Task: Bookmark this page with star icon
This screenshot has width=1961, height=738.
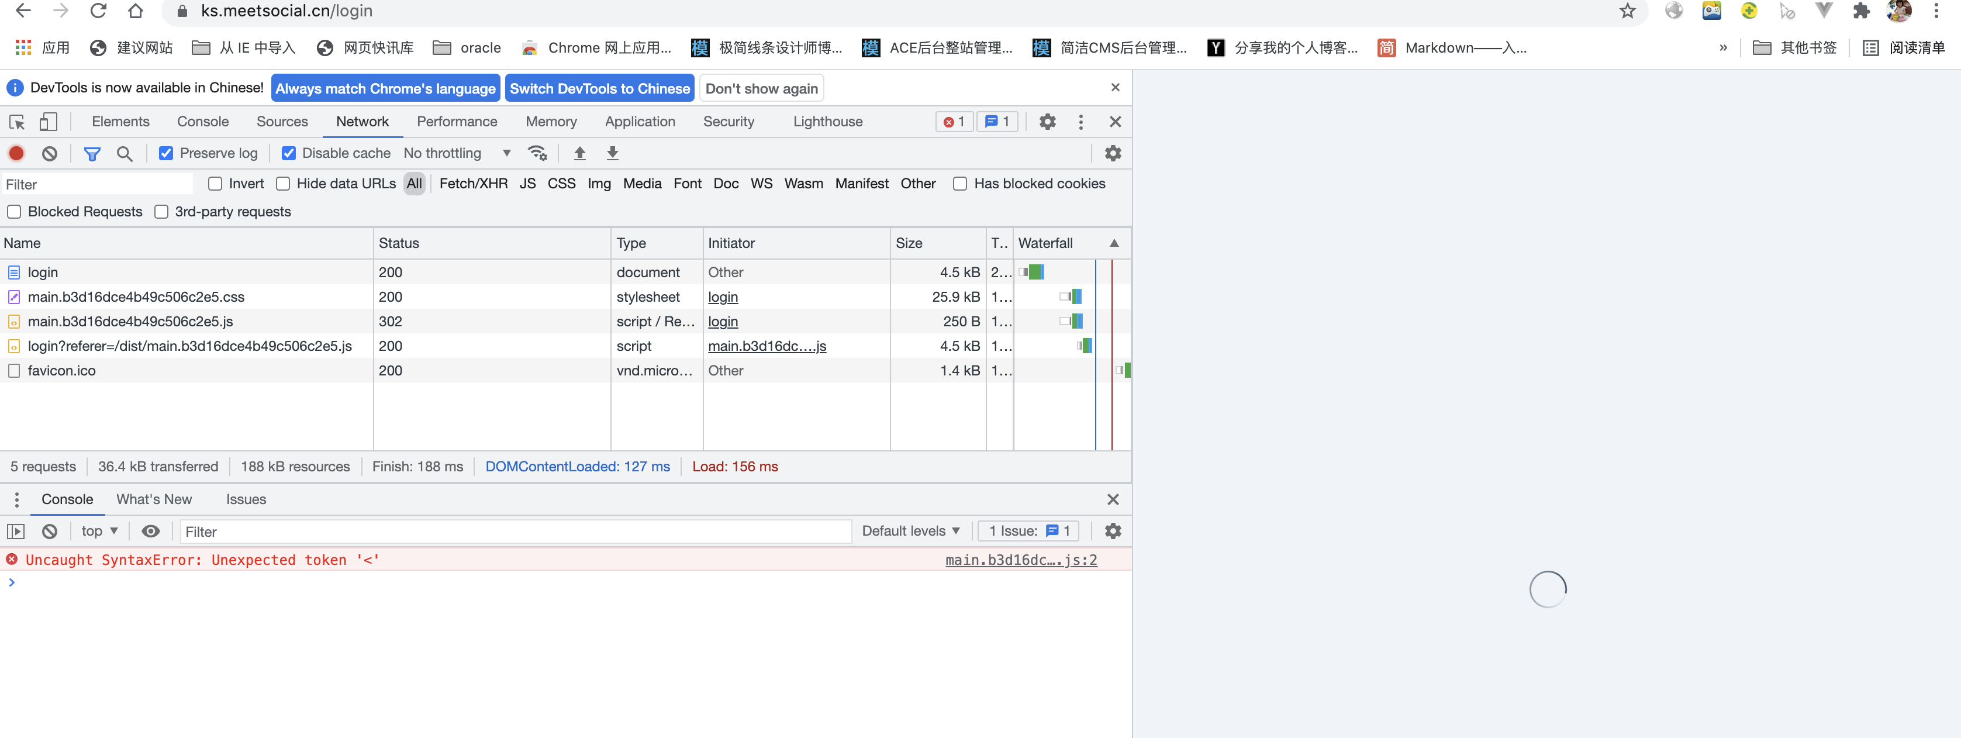Action: tap(1628, 11)
